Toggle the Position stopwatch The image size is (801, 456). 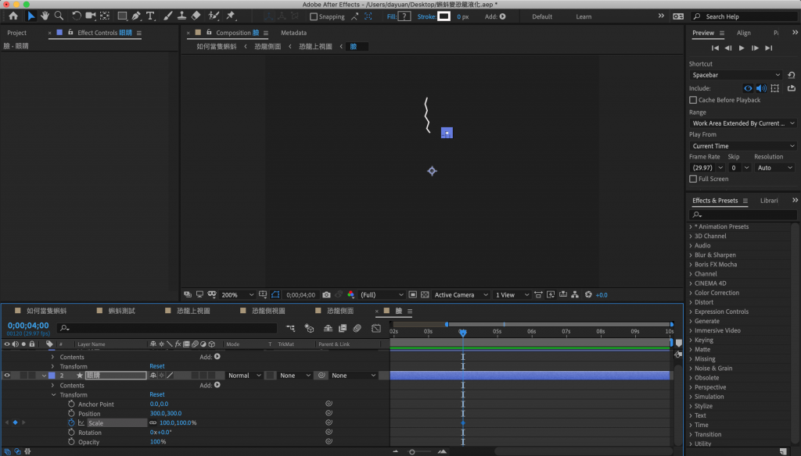pos(71,414)
